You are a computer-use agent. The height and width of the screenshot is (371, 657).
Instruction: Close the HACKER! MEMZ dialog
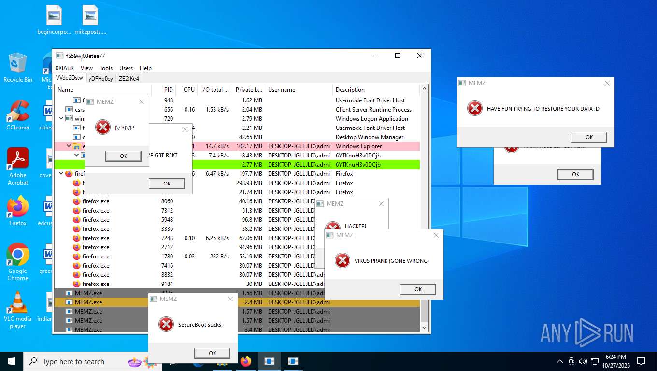point(381,204)
